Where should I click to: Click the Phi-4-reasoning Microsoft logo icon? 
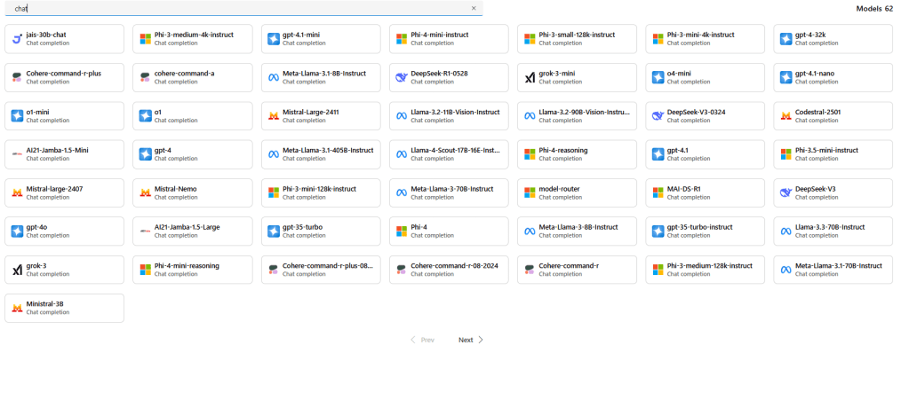tap(530, 153)
